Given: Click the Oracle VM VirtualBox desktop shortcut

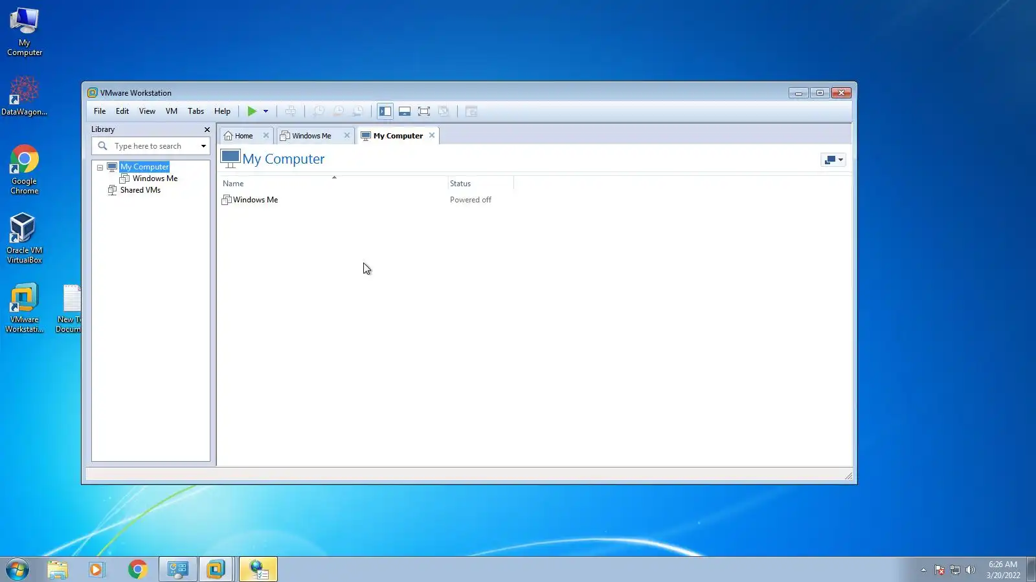Looking at the screenshot, I should (x=25, y=238).
